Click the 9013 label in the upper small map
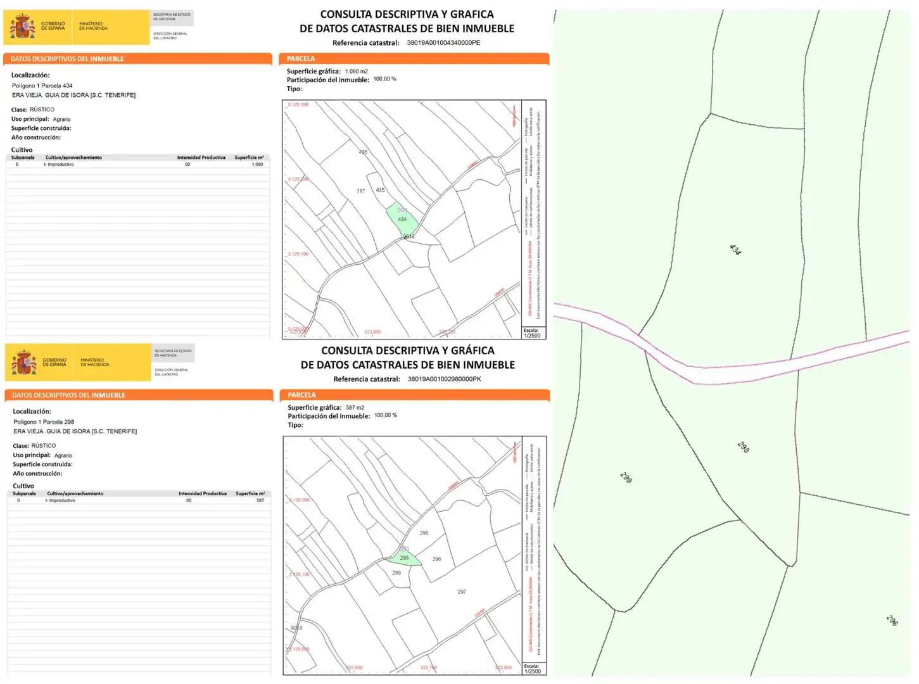 [x=409, y=237]
